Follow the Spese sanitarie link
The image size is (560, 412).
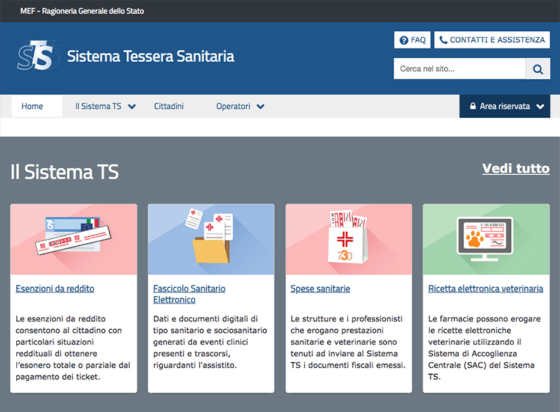[x=320, y=289]
